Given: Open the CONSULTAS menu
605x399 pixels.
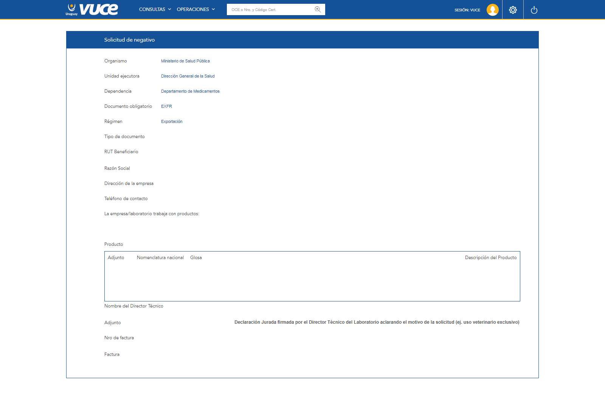Looking at the screenshot, I should coord(152,9).
